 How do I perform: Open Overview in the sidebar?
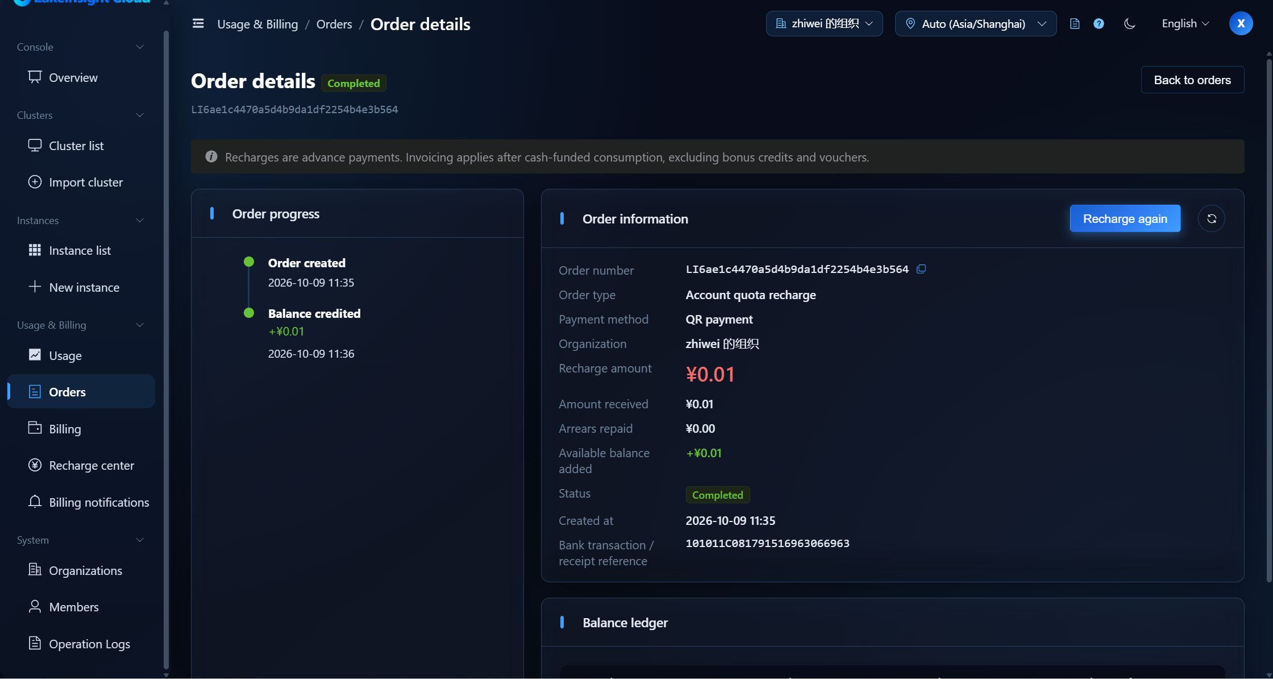coord(81,77)
